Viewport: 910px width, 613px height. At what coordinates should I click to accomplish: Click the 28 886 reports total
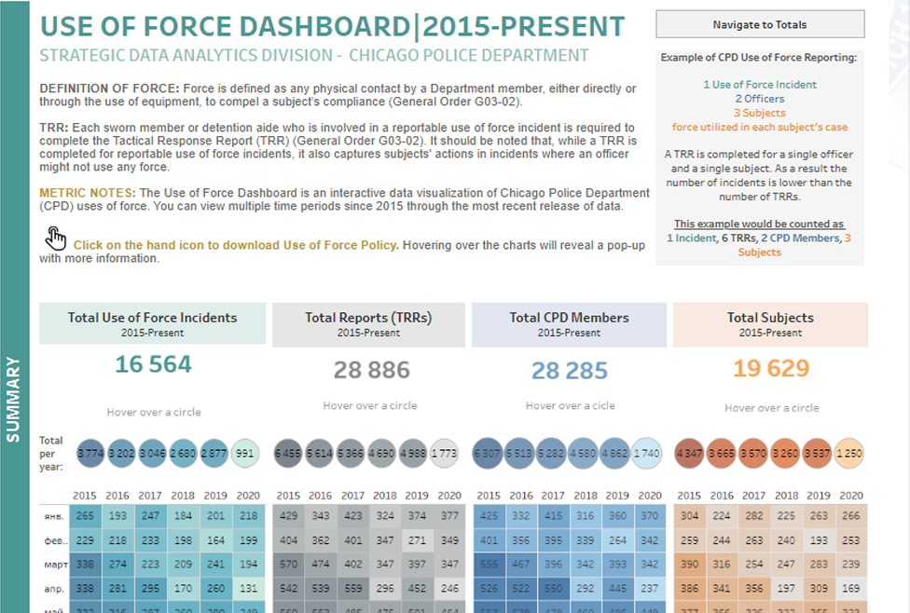pos(371,370)
